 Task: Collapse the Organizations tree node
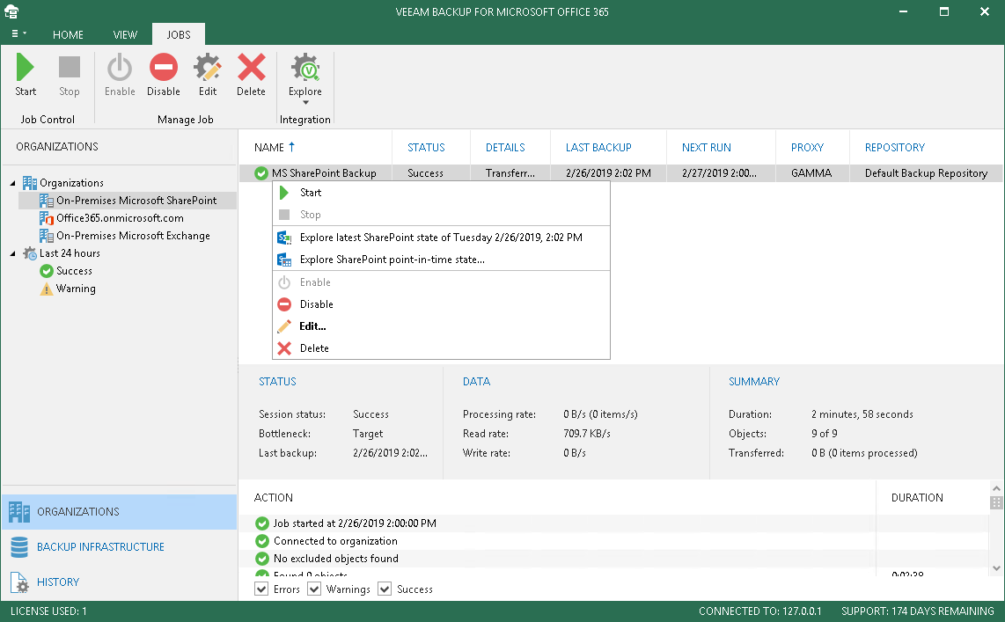tap(13, 183)
